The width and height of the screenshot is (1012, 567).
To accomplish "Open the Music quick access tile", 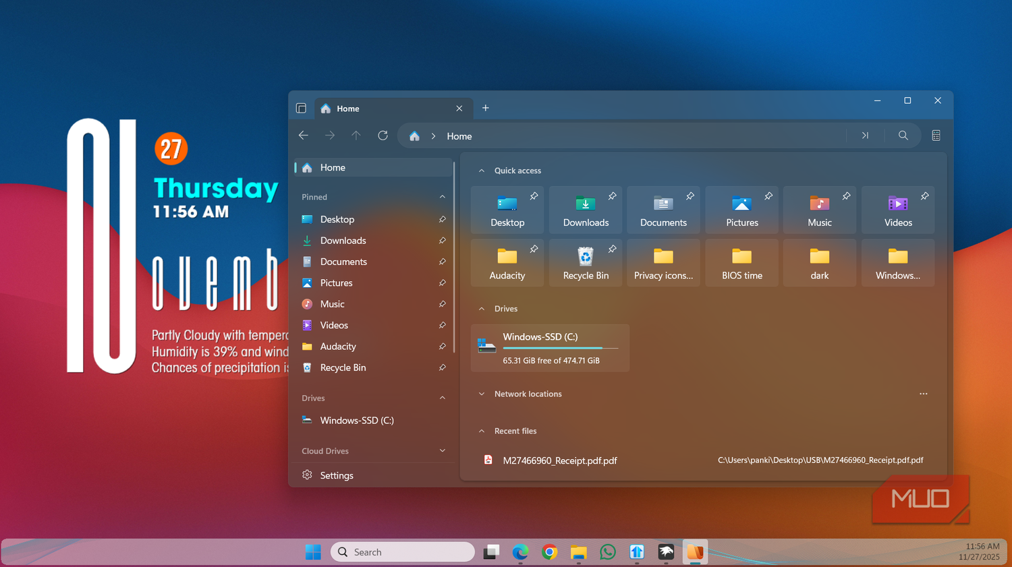I will 820,210.
